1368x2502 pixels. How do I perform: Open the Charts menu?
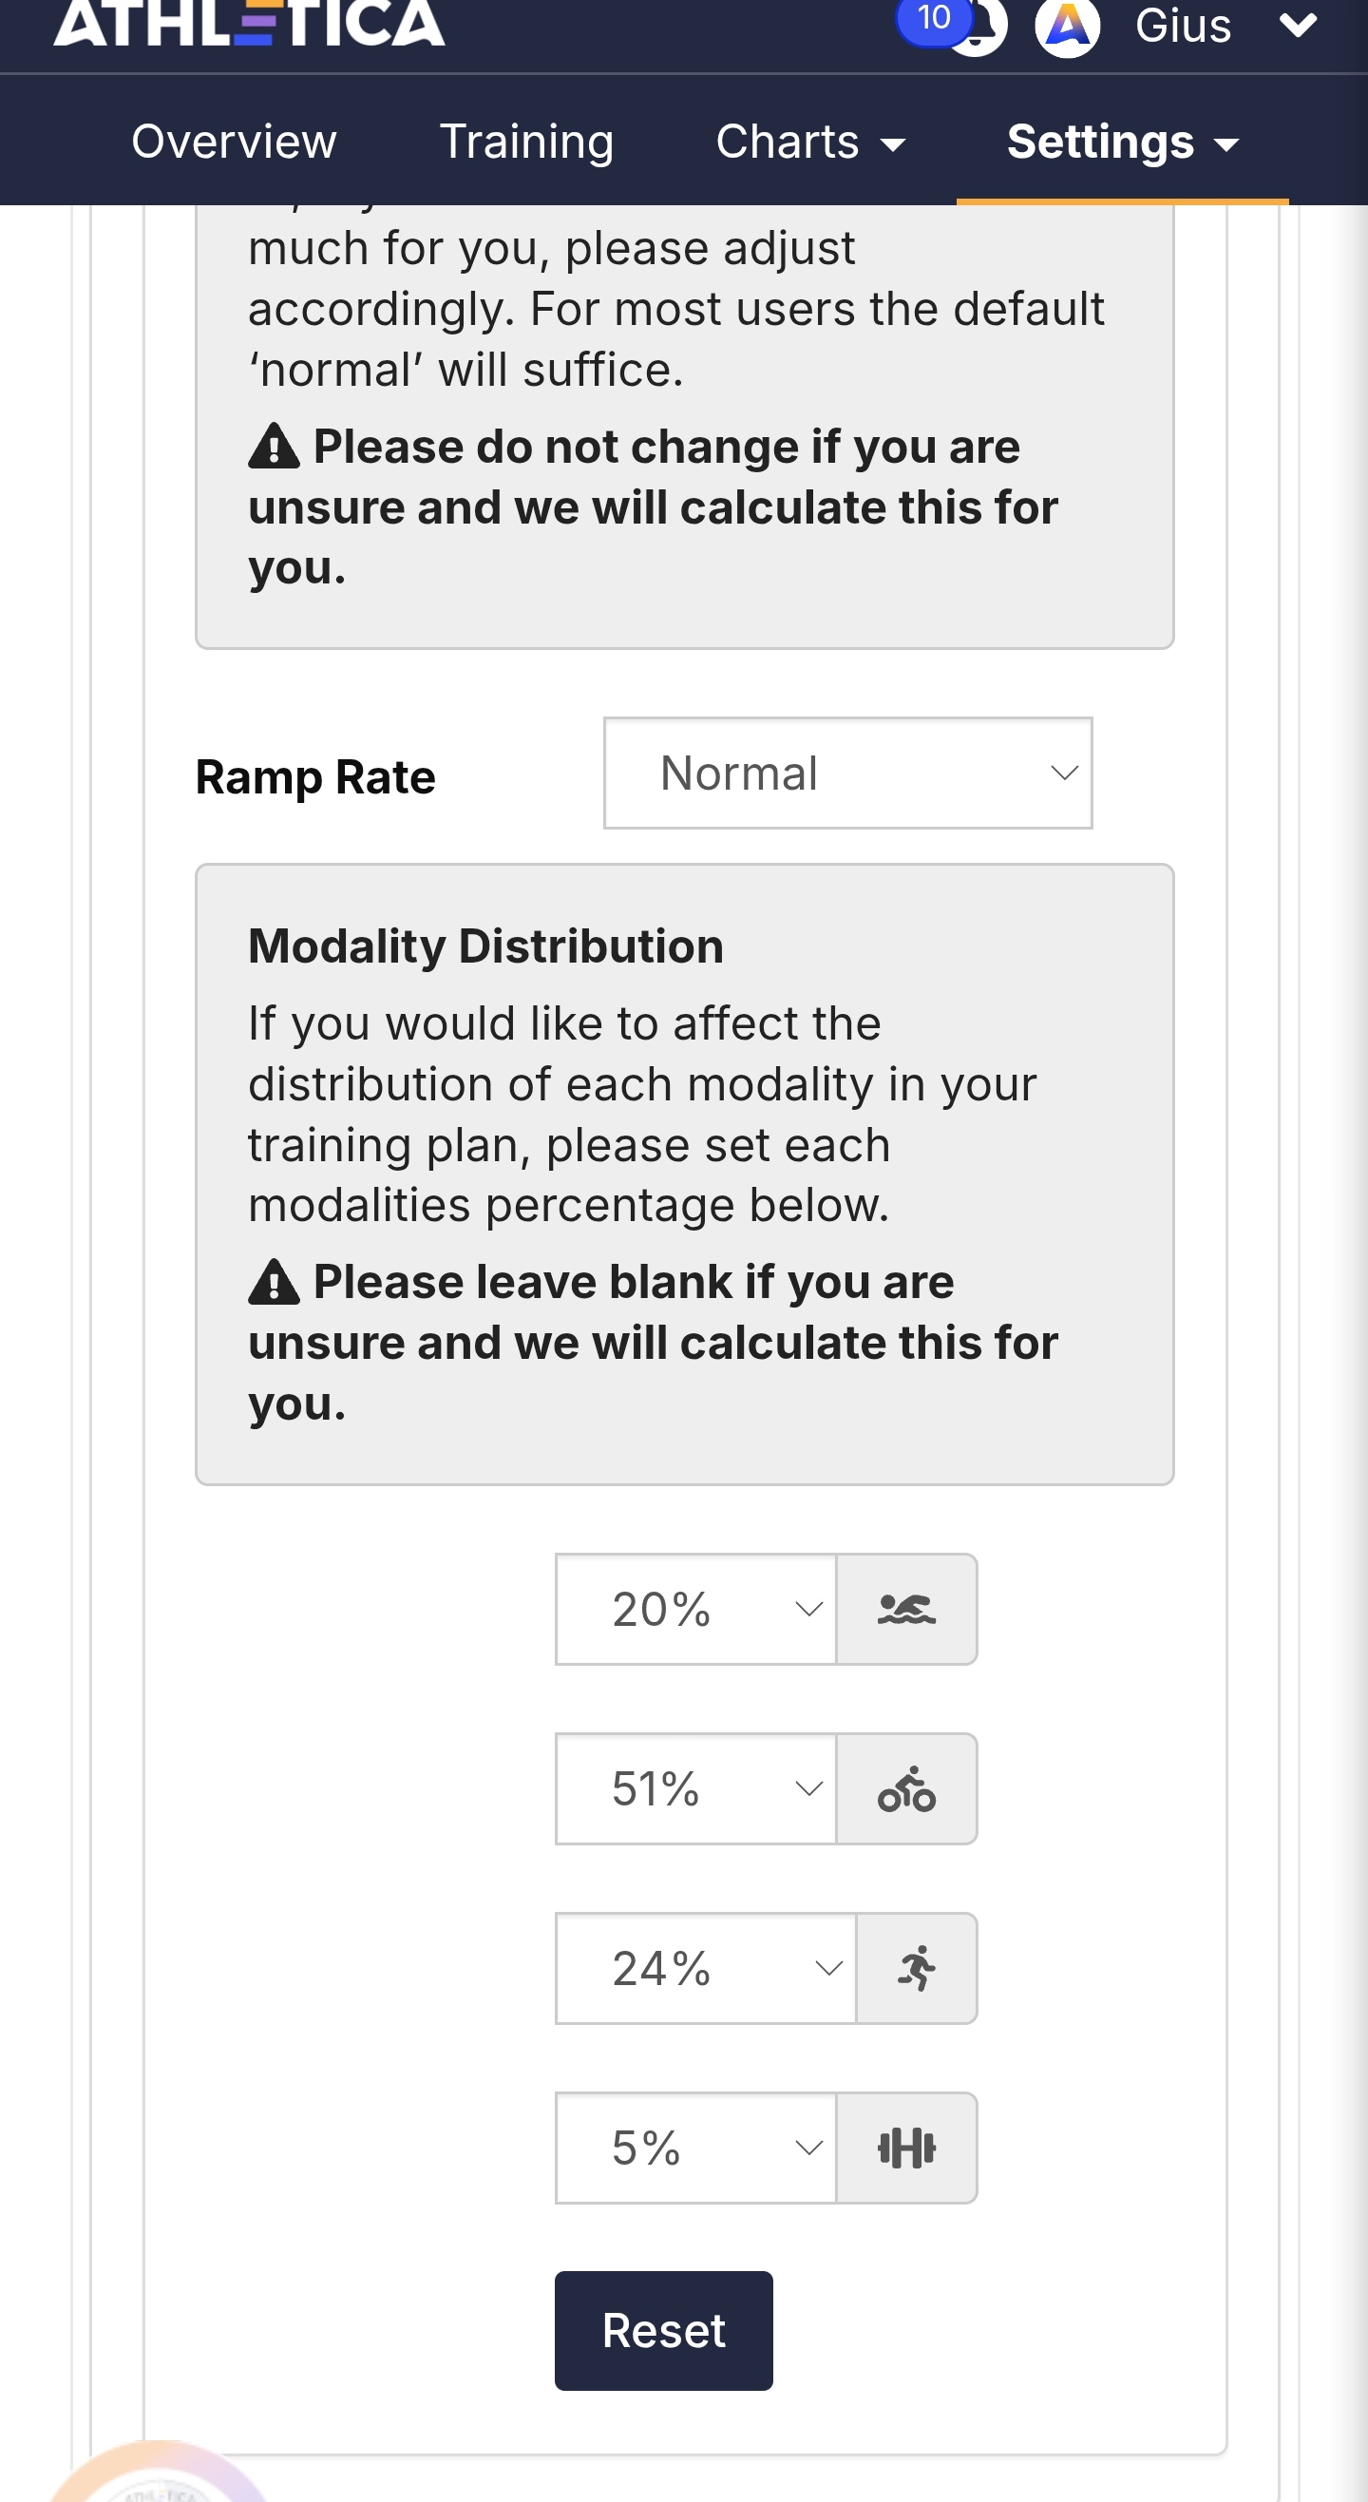(x=810, y=142)
